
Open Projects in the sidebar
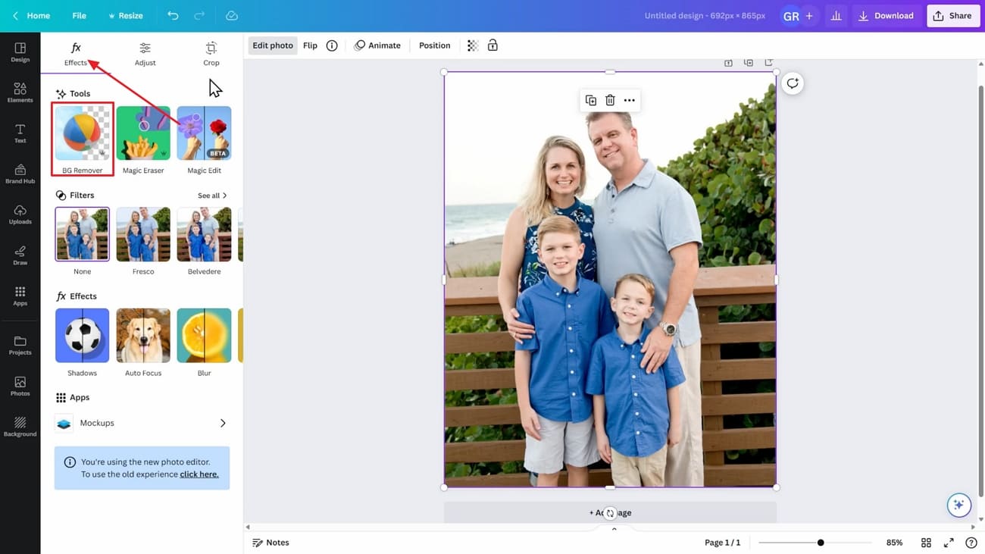click(20, 346)
